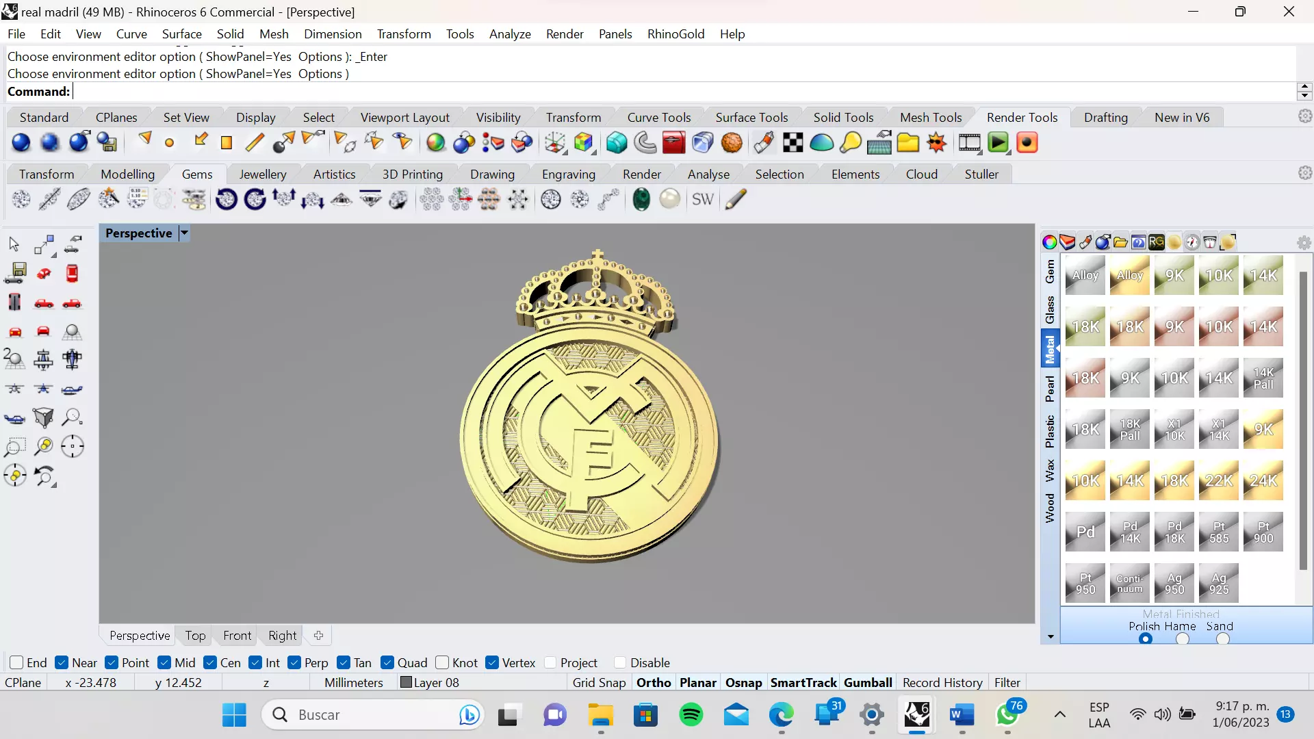
Task: Click the add viewport tab plus icon
Action: tap(318, 636)
